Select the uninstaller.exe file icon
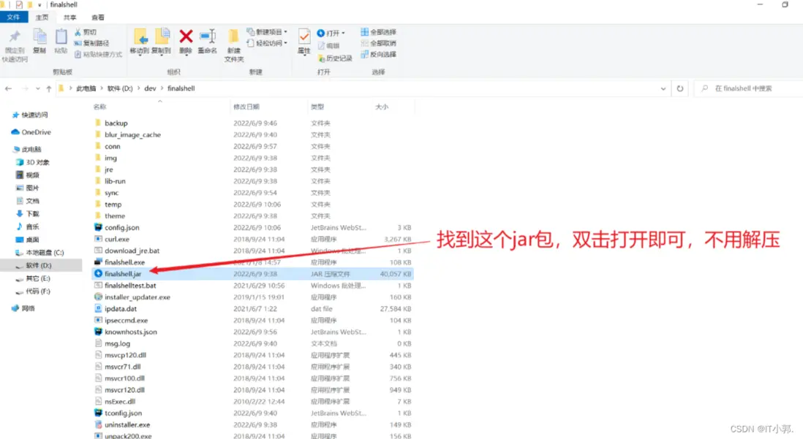803x439 pixels. pos(98,424)
